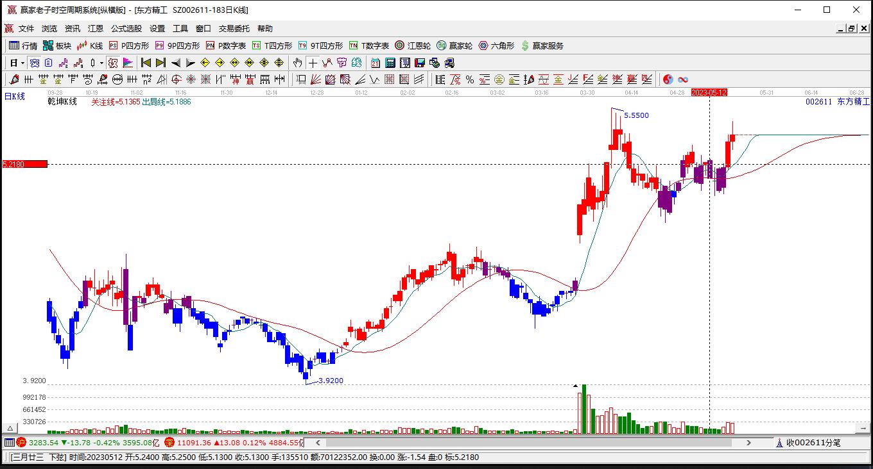Open the 交易委托 menu
The image size is (873, 469).
click(234, 29)
